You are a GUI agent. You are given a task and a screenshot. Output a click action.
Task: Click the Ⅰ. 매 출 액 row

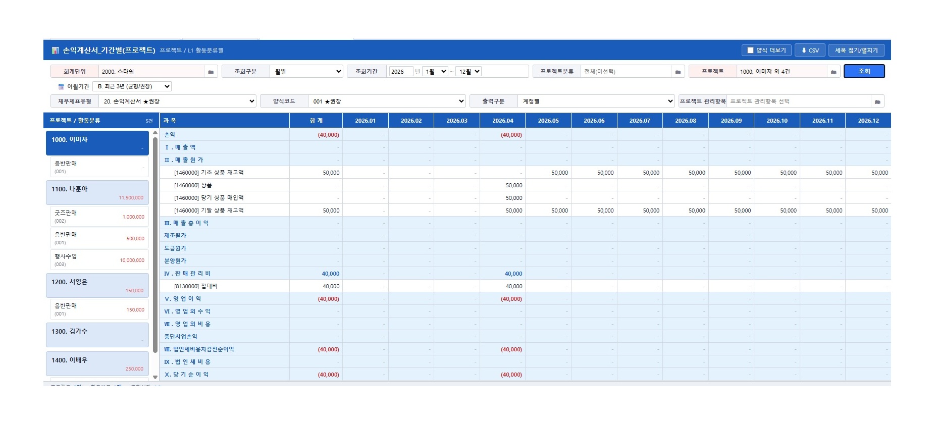526,147
